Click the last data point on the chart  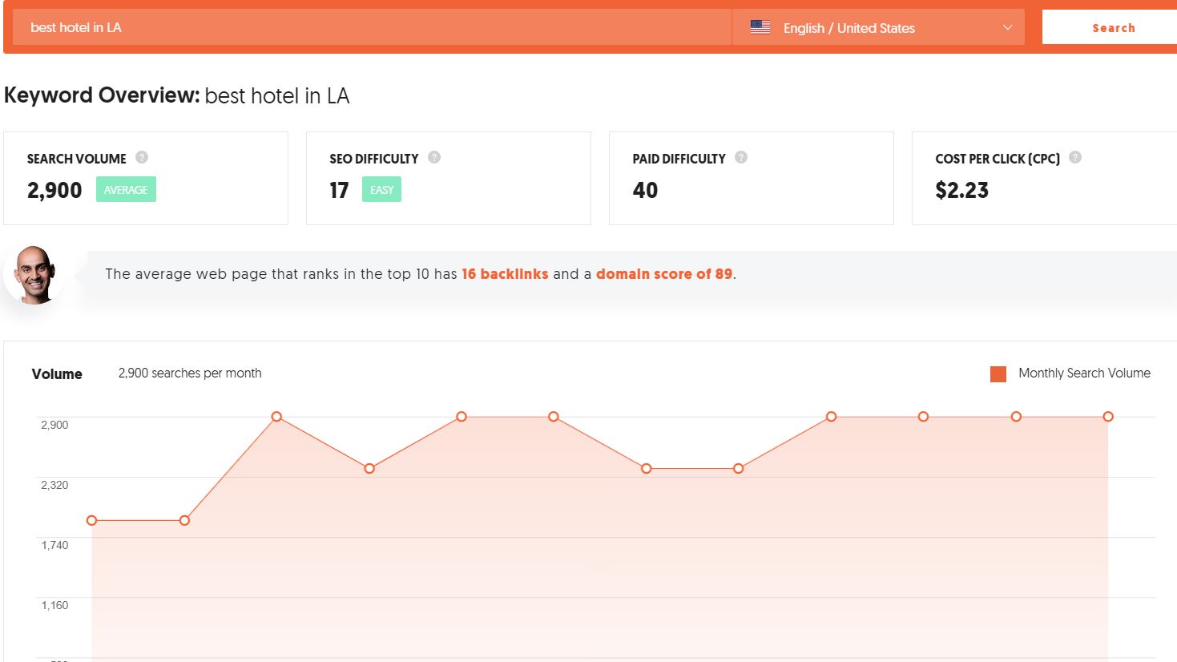coord(1108,417)
